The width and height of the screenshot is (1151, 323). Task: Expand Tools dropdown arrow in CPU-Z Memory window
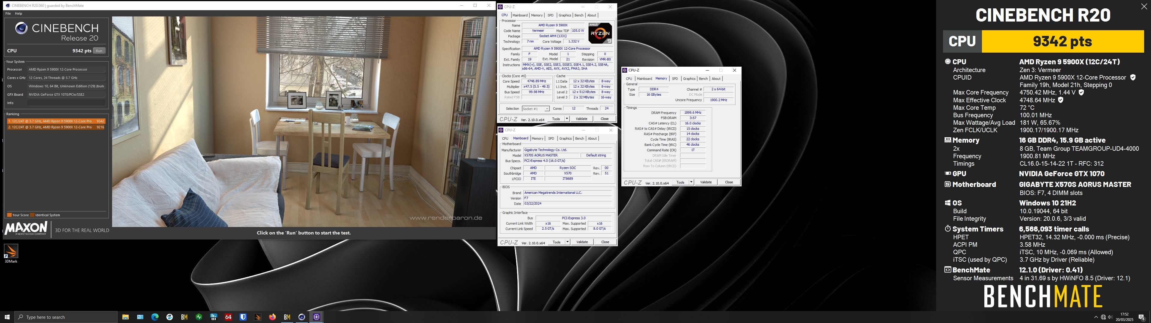click(691, 182)
